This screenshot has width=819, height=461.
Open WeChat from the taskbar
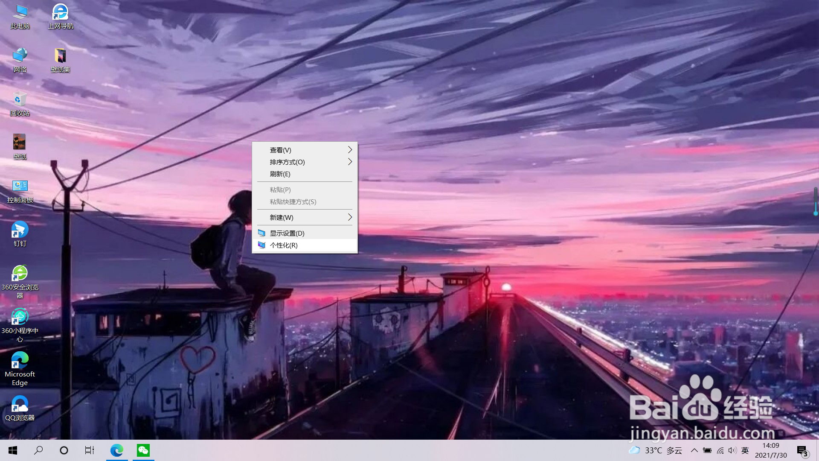[143, 450]
